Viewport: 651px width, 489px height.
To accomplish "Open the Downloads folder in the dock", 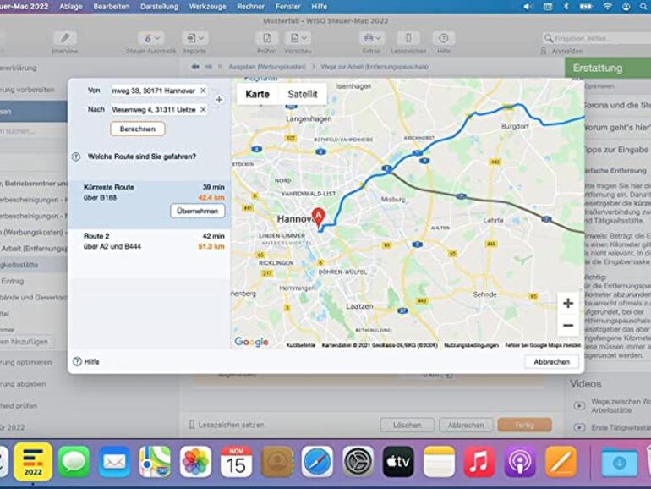I will (x=619, y=462).
